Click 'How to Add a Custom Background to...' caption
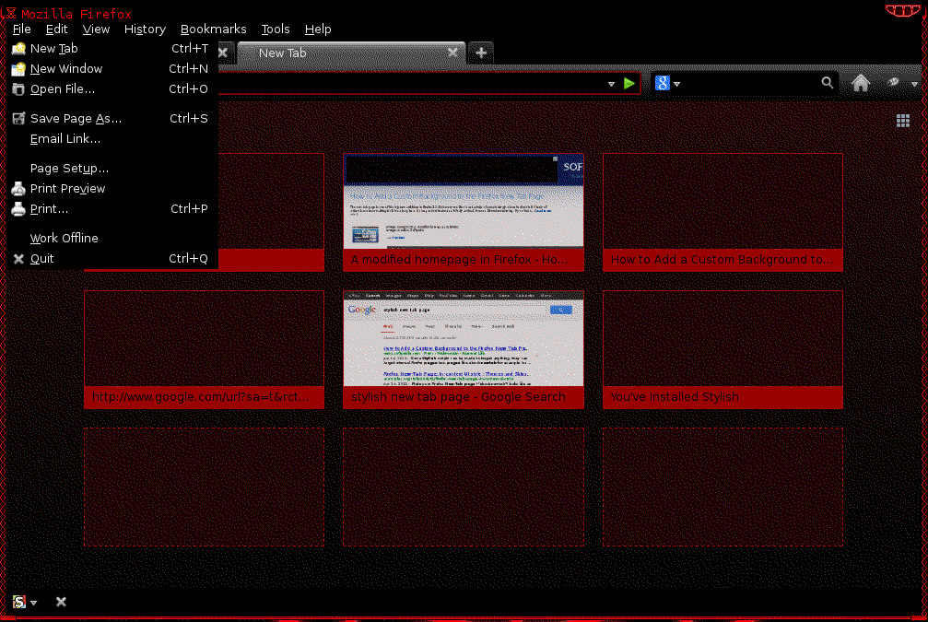 [x=722, y=260]
